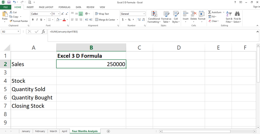Click the AutoSum sigma icon
The width and height of the screenshot is (260, 134).
210,12
